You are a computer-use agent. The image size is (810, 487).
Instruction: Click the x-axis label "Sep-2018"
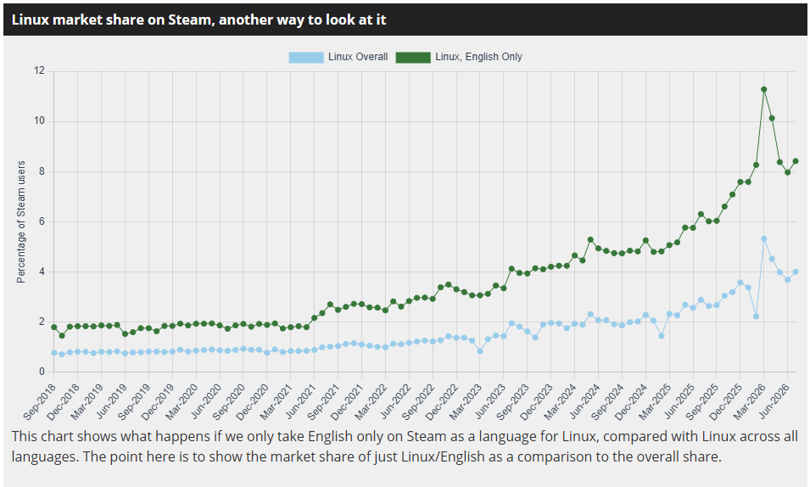pyautogui.click(x=41, y=401)
